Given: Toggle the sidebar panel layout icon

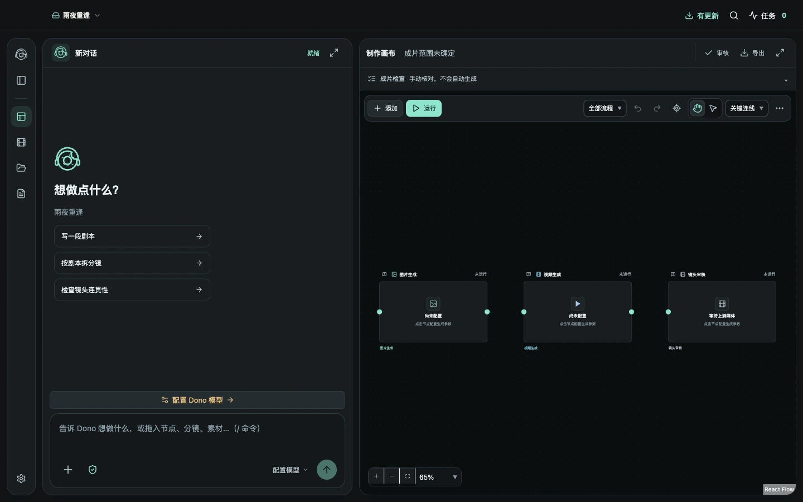Looking at the screenshot, I should 21,80.
